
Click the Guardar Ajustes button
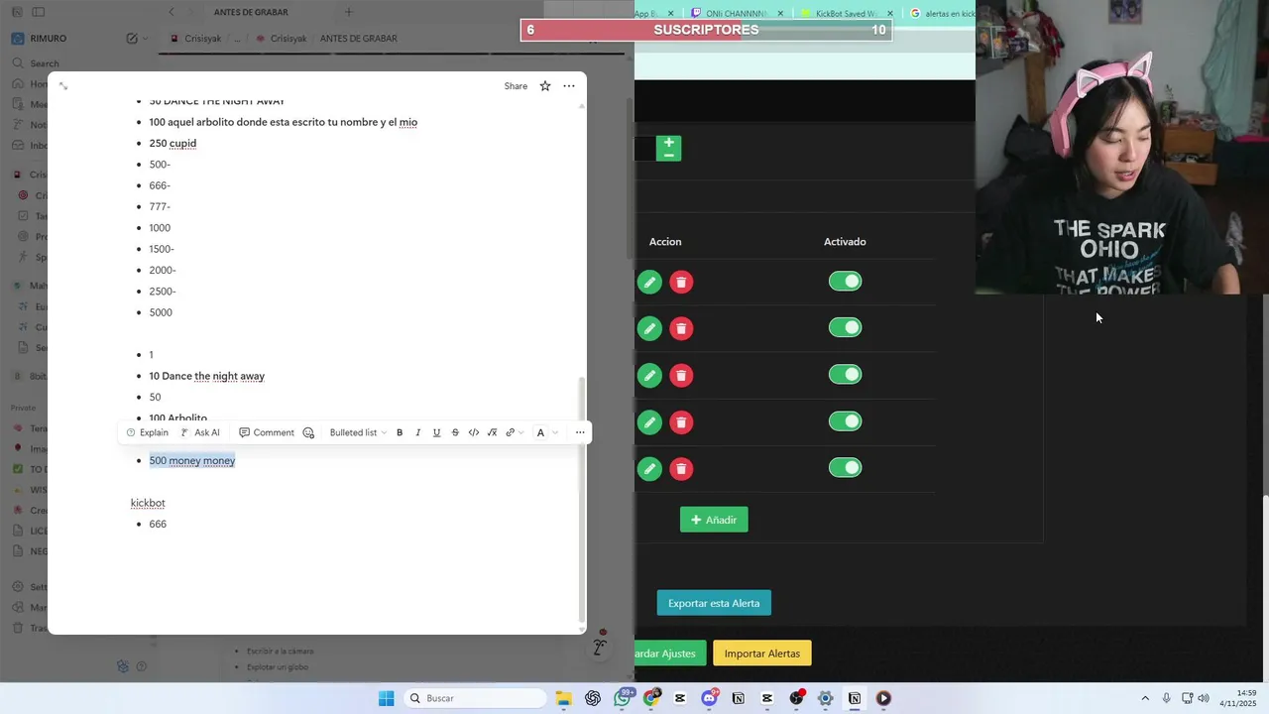coord(670,654)
